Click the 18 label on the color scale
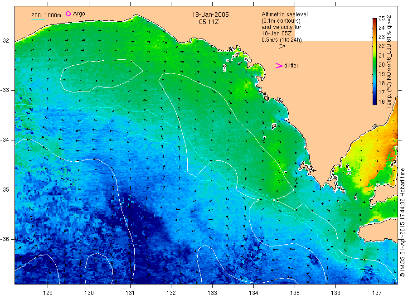The height and width of the screenshot is (299, 408). (x=382, y=83)
